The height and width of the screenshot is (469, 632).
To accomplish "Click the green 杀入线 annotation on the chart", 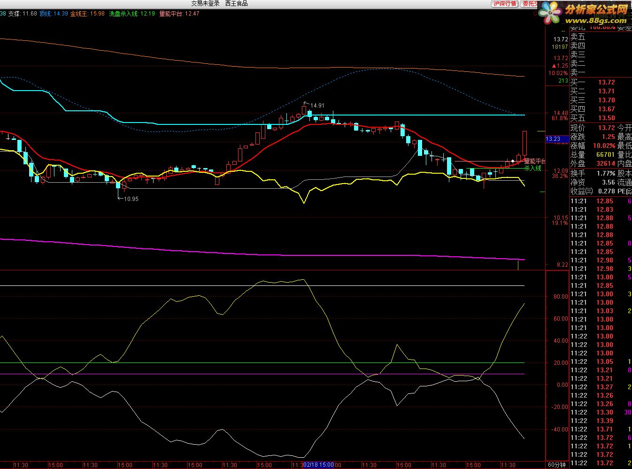I will coord(533,168).
